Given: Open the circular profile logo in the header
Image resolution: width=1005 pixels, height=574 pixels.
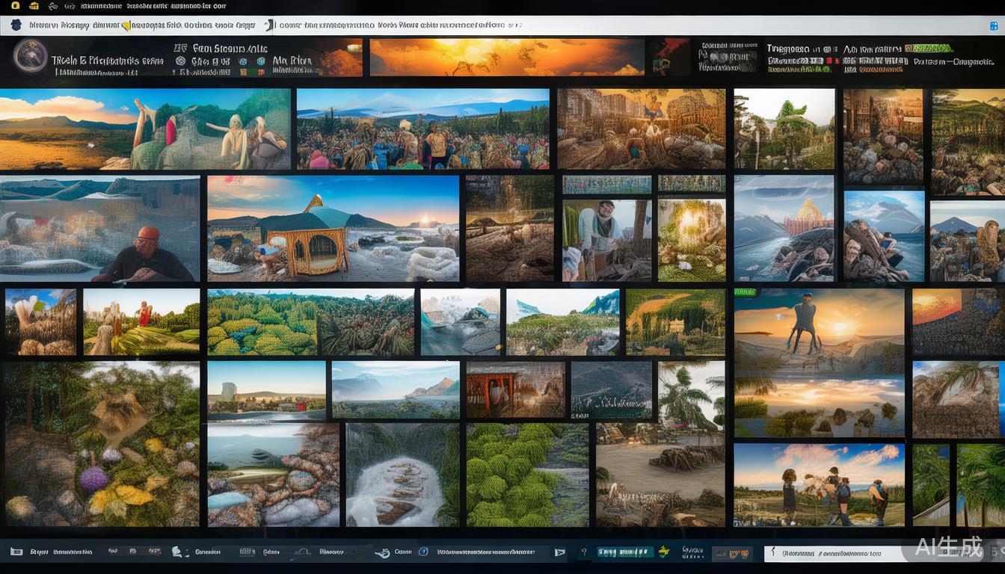Looking at the screenshot, I should pyautogui.click(x=31, y=57).
